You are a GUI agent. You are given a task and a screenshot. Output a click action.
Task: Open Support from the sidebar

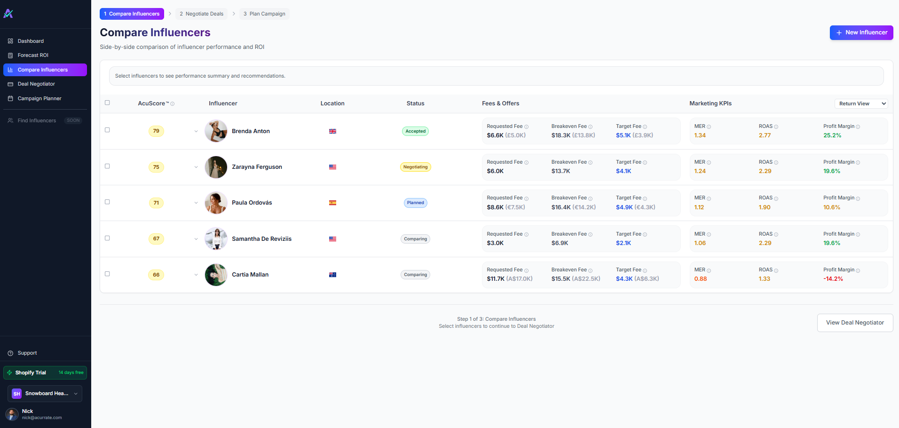pyautogui.click(x=10, y=353)
